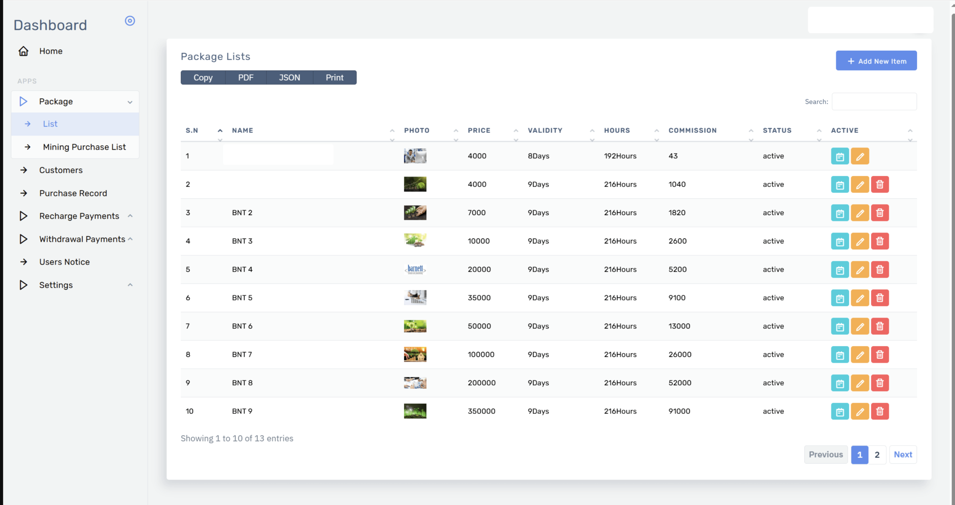Open the calendar icon for the BNT 8 row

tap(840, 383)
